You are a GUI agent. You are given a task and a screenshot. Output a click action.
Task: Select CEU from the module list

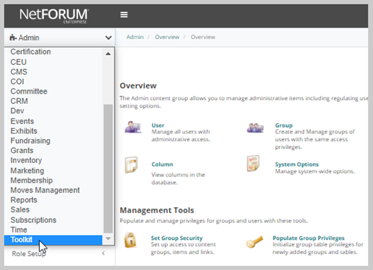tap(18, 62)
